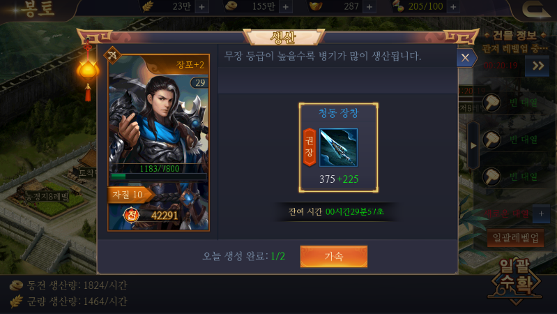Click the plus next to 287 gold ingots
The image size is (557, 314).
(369, 7)
